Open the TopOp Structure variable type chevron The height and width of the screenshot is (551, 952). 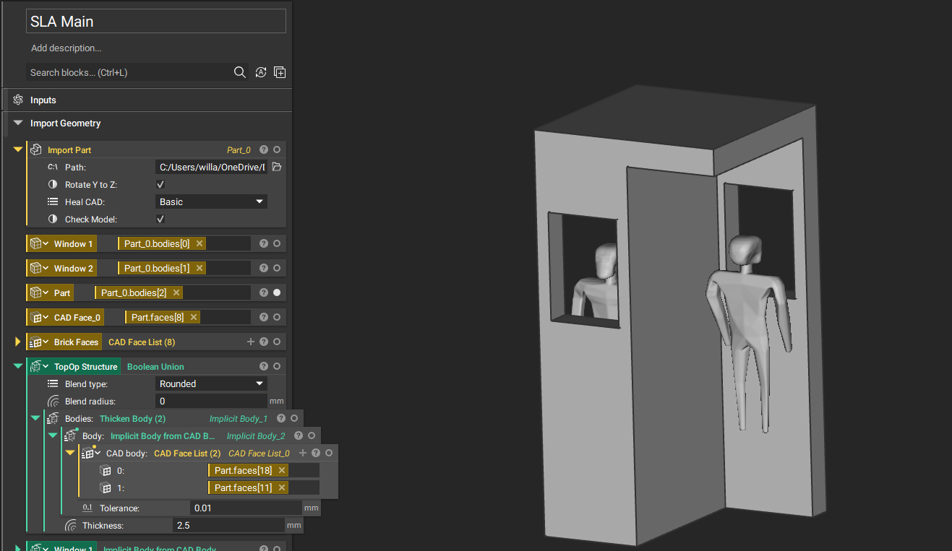pyautogui.click(x=45, y=366)
